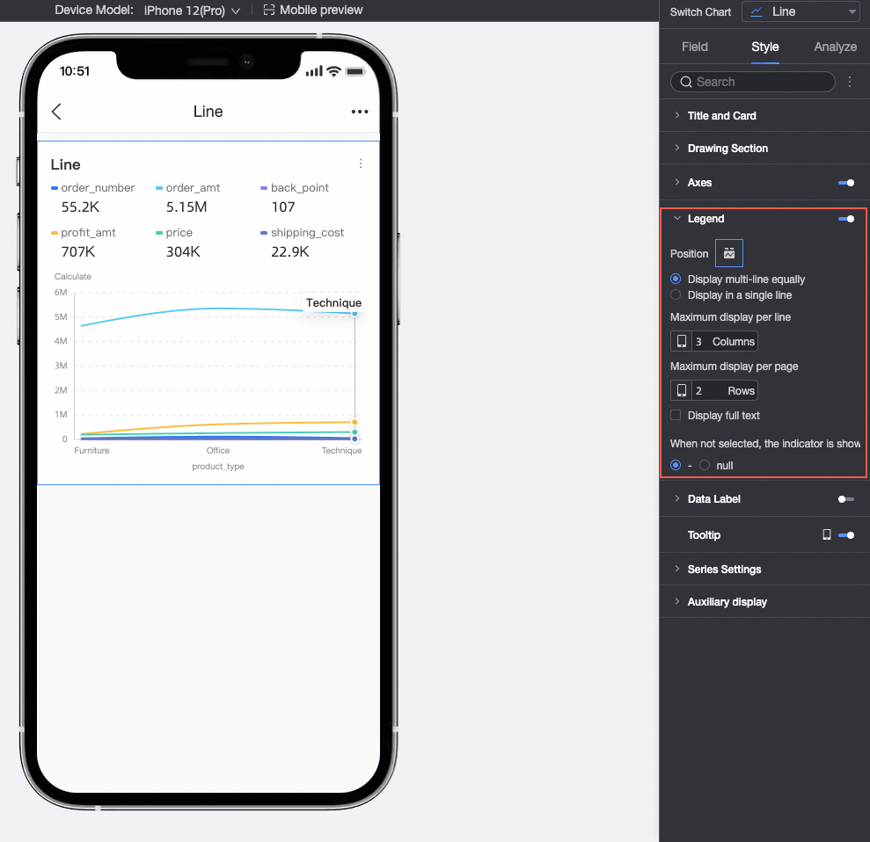Open the Device Model dropdown
The height and width of the screenshot is (842, 870).
pyautogui.click(x=192, y=11)
